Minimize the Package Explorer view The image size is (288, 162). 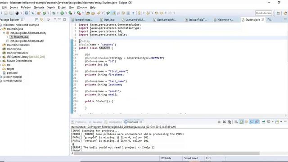59,19
